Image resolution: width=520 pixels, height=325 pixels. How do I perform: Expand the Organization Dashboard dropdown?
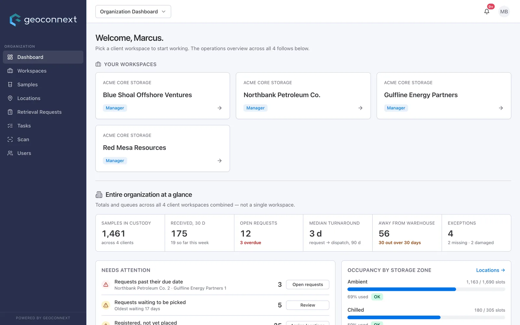click(133, 12)
